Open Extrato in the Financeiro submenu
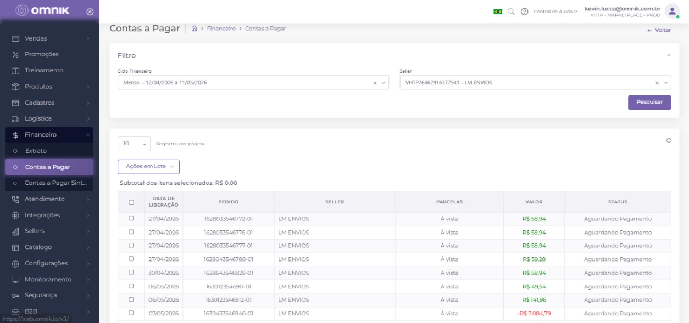Viewport: 689px width, 323px height. coord(49,151)
